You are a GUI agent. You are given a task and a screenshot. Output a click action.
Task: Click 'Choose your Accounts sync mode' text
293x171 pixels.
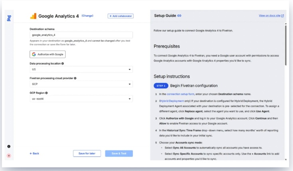pos(181,143)
